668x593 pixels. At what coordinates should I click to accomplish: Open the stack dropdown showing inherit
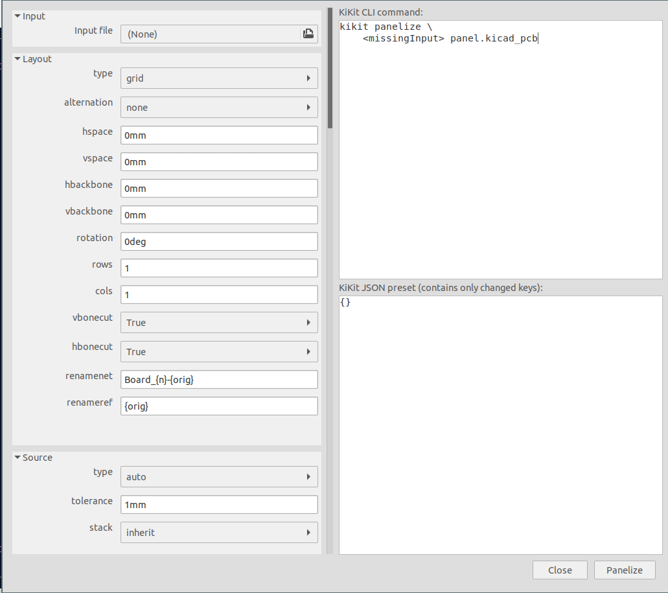[219, 533]
